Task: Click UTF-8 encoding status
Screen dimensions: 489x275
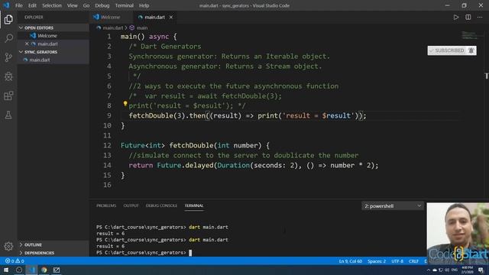Action: tap(397, 261)
